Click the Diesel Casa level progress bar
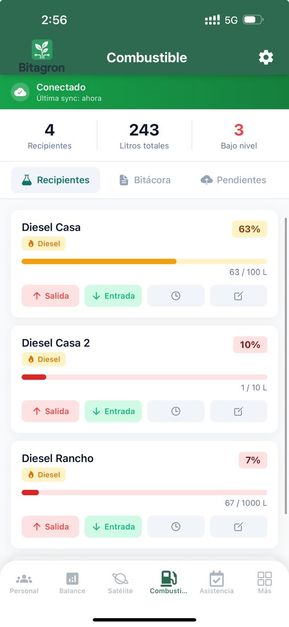 click(144, 262)
